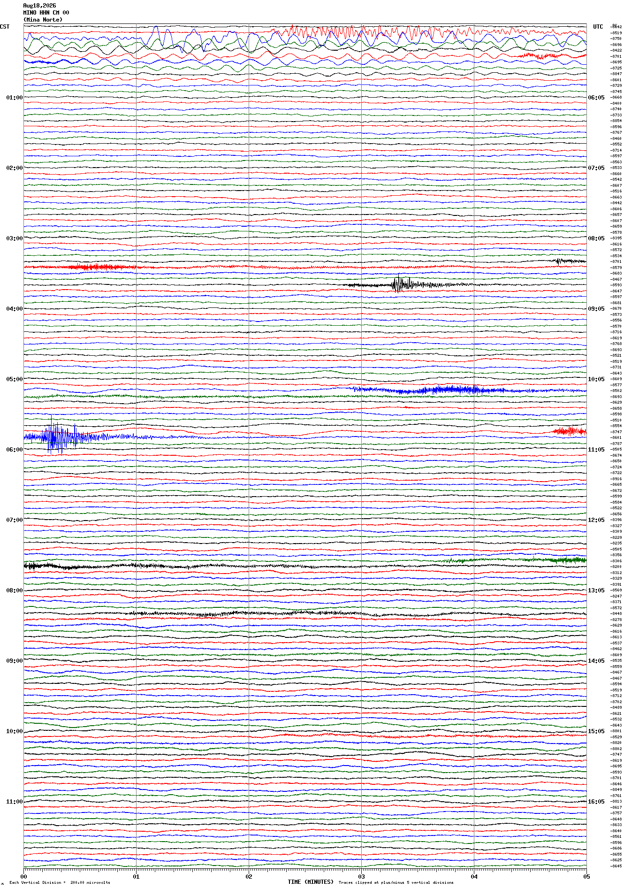Viewport: 624px width, 889px height.
Task: Click the 10:05 UTC time label
Action: [596, 379]
